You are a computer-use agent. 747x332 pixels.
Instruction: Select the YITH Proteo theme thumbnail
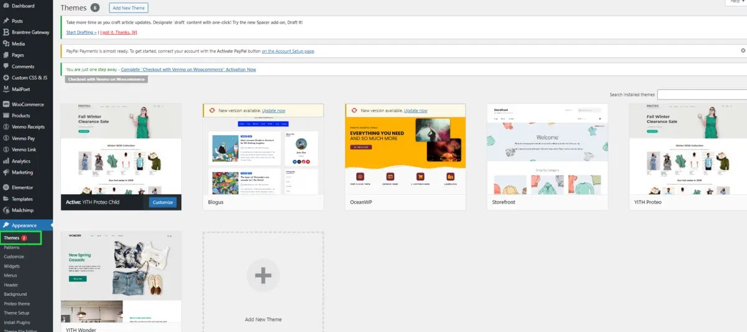pos(688,149)
